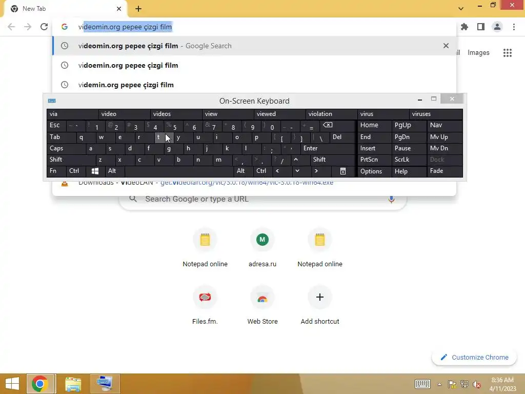Screen dimensions: 525x394
Task: Click the 't' key on keyboard
Action: coord(164,137)
